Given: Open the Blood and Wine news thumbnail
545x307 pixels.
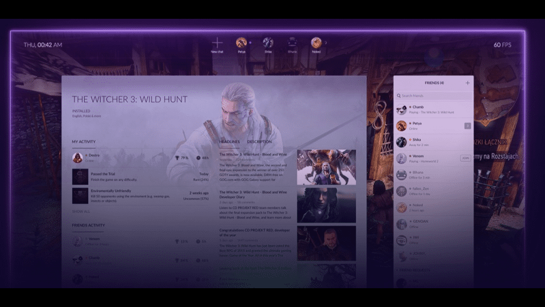Looking at the screenshot, I should [326, 167].
